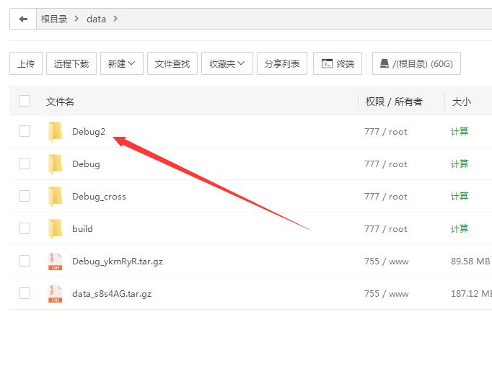Viewport: 492px width, 371px height.
Task: Calculate size of Debug_cross via 计算
Action: pyautogui.click(x=460, y=196)
